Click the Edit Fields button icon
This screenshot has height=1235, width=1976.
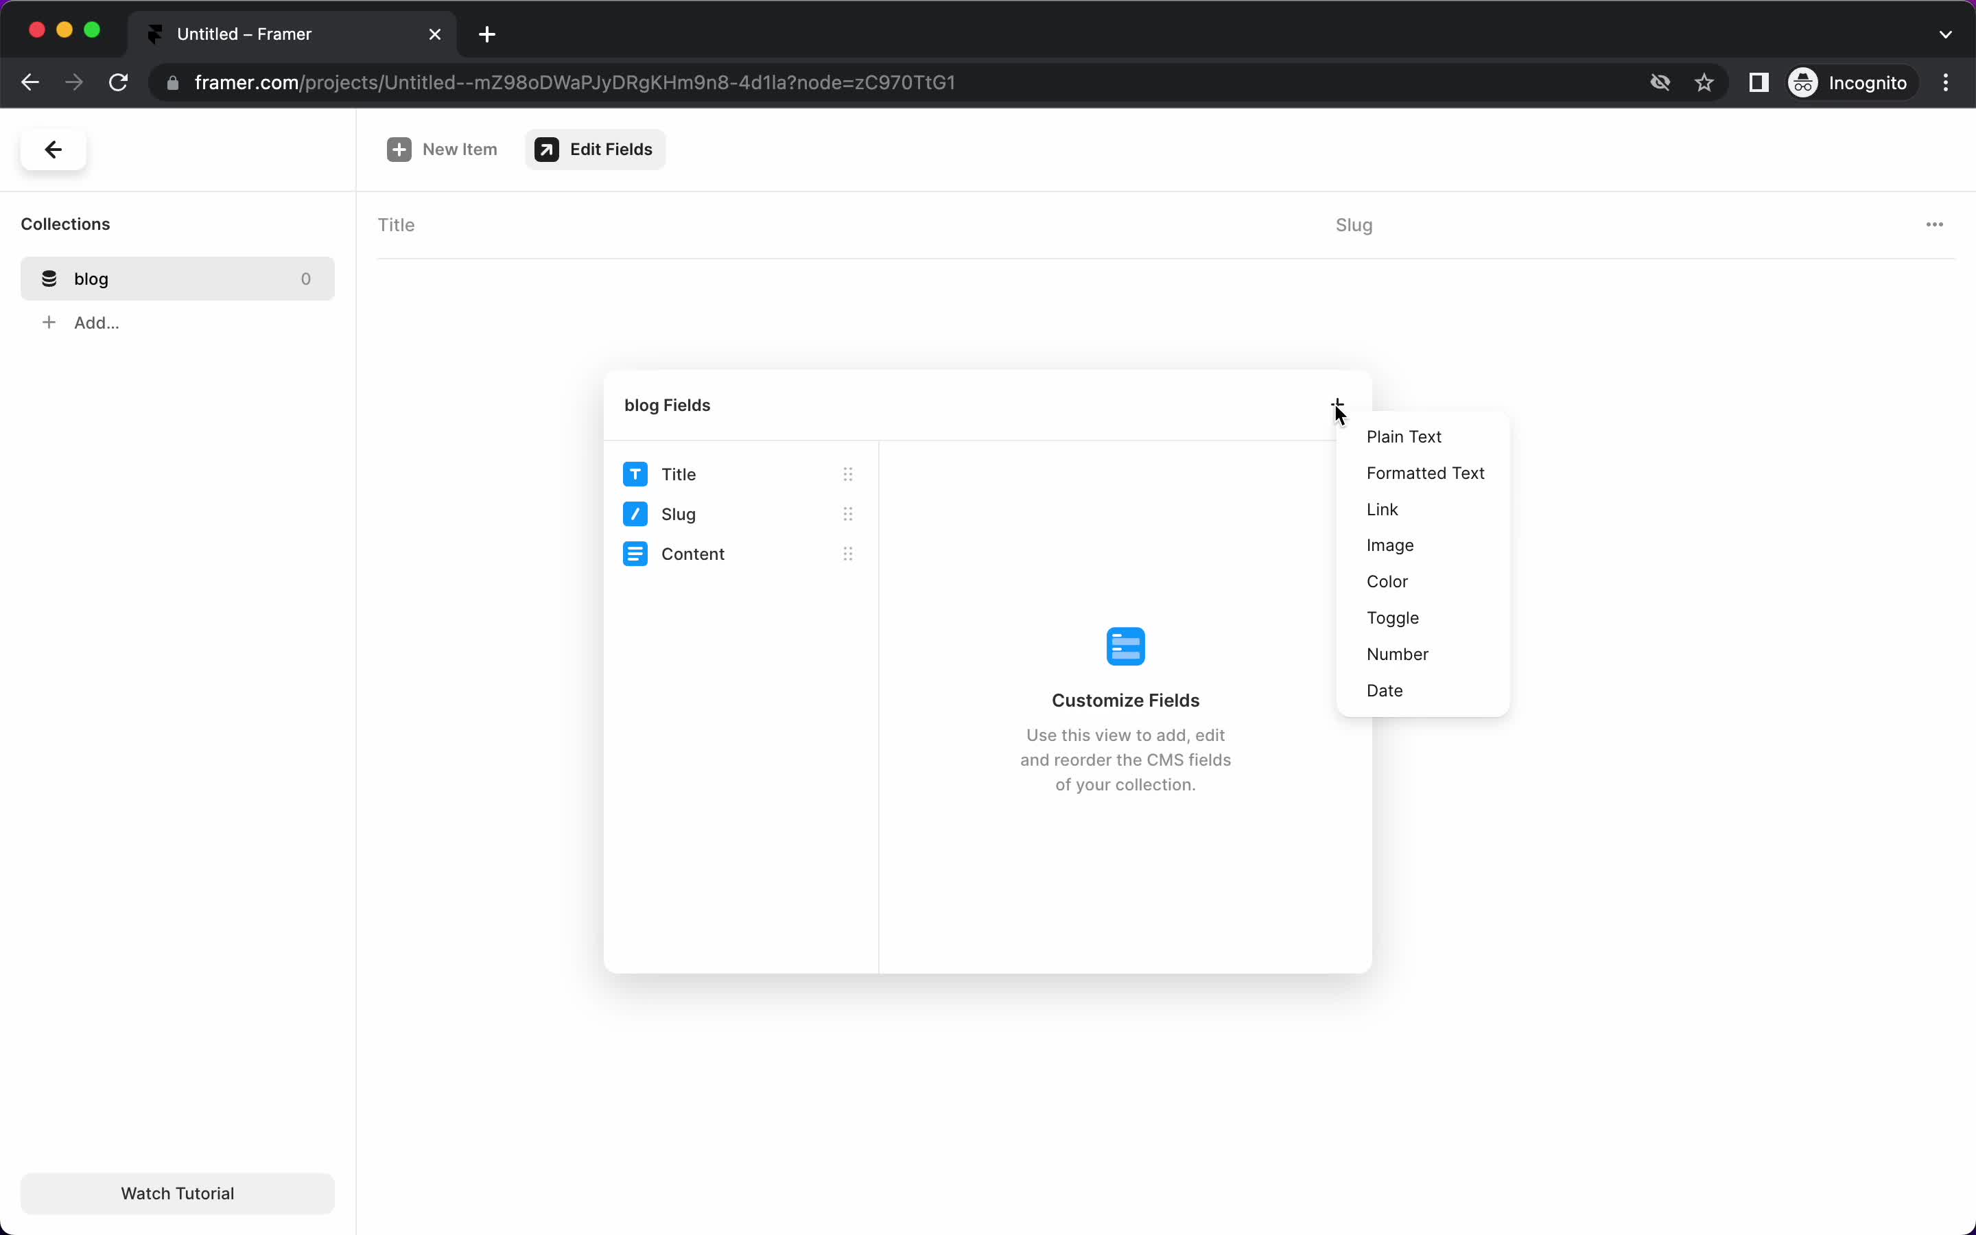pyautogui.click(x=548, y=150)
